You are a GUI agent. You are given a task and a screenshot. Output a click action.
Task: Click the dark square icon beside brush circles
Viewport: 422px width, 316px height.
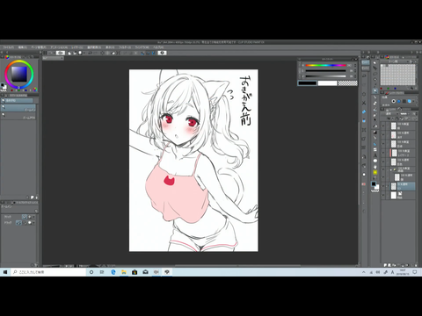pos(404,101)
